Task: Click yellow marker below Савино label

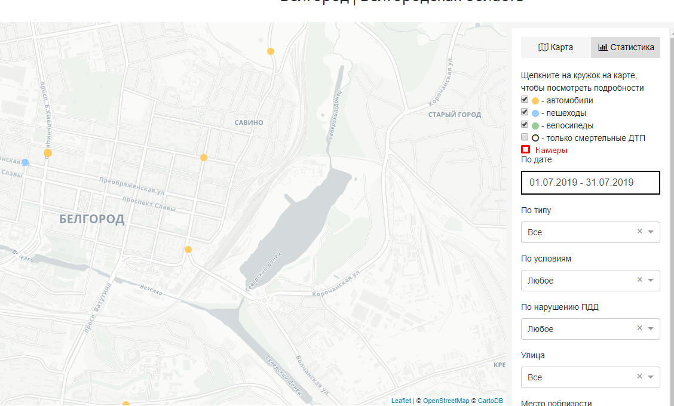Action: click(204, 158)
